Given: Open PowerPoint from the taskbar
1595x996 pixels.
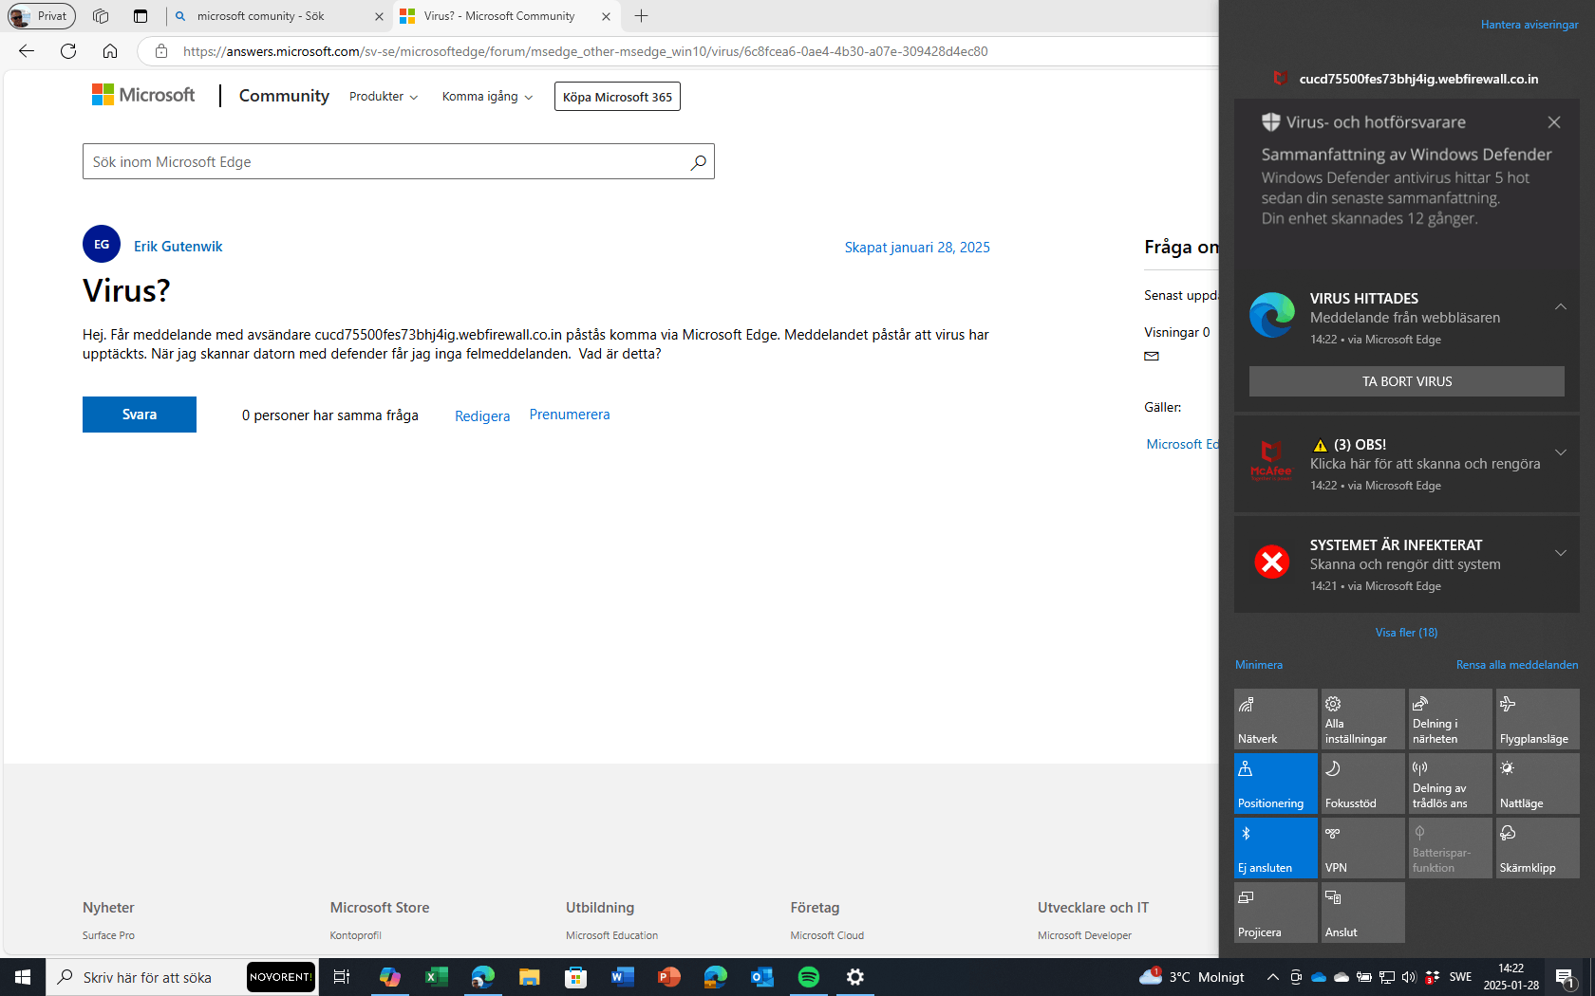Looking at the screenshot, I should 668,977.
